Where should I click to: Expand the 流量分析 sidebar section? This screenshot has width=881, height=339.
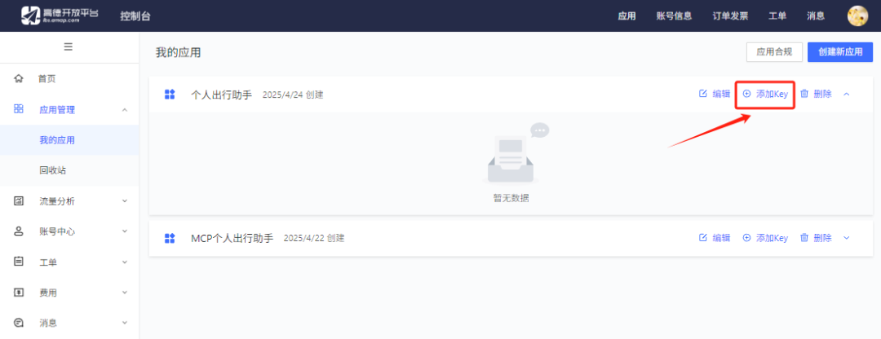click(x=125, y=201)
